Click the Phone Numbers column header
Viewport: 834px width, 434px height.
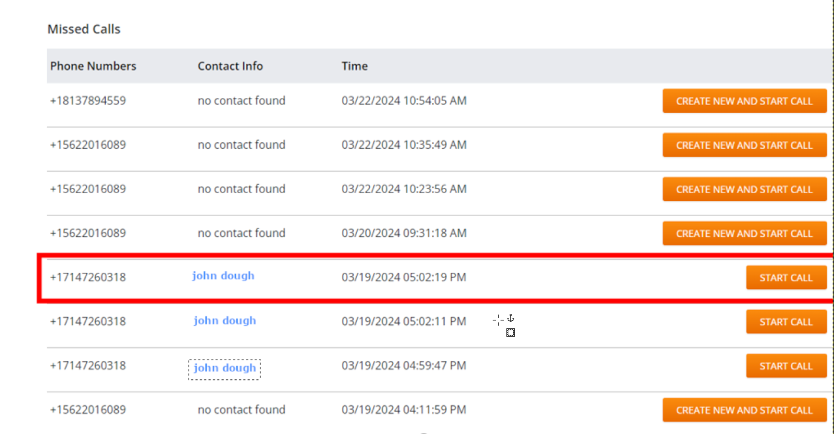click(93, 66)
